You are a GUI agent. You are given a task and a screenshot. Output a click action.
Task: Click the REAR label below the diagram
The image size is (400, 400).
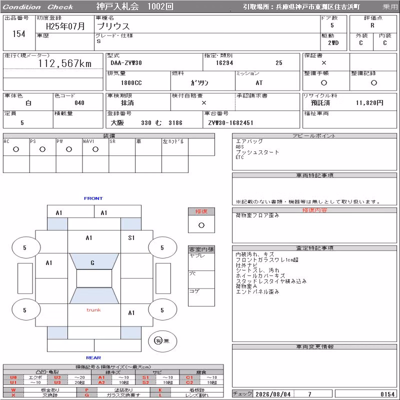click(93, 357)
